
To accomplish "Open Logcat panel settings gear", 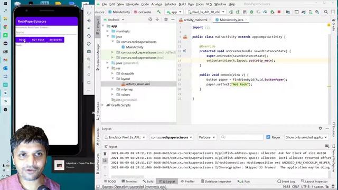I will pyautogui.click(x=321, y=128).
